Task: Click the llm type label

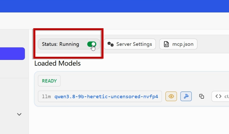Action: 46,97
